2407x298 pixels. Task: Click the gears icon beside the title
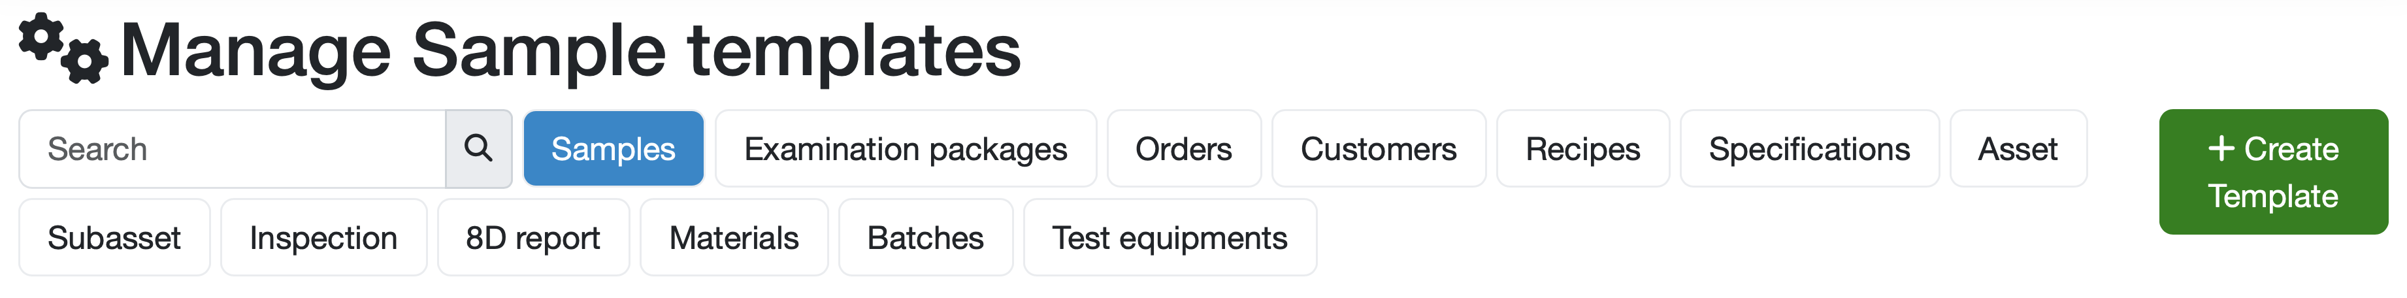[x=63, y=48]
